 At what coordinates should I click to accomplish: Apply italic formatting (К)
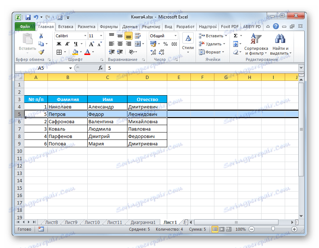click(x=67, y=44)
